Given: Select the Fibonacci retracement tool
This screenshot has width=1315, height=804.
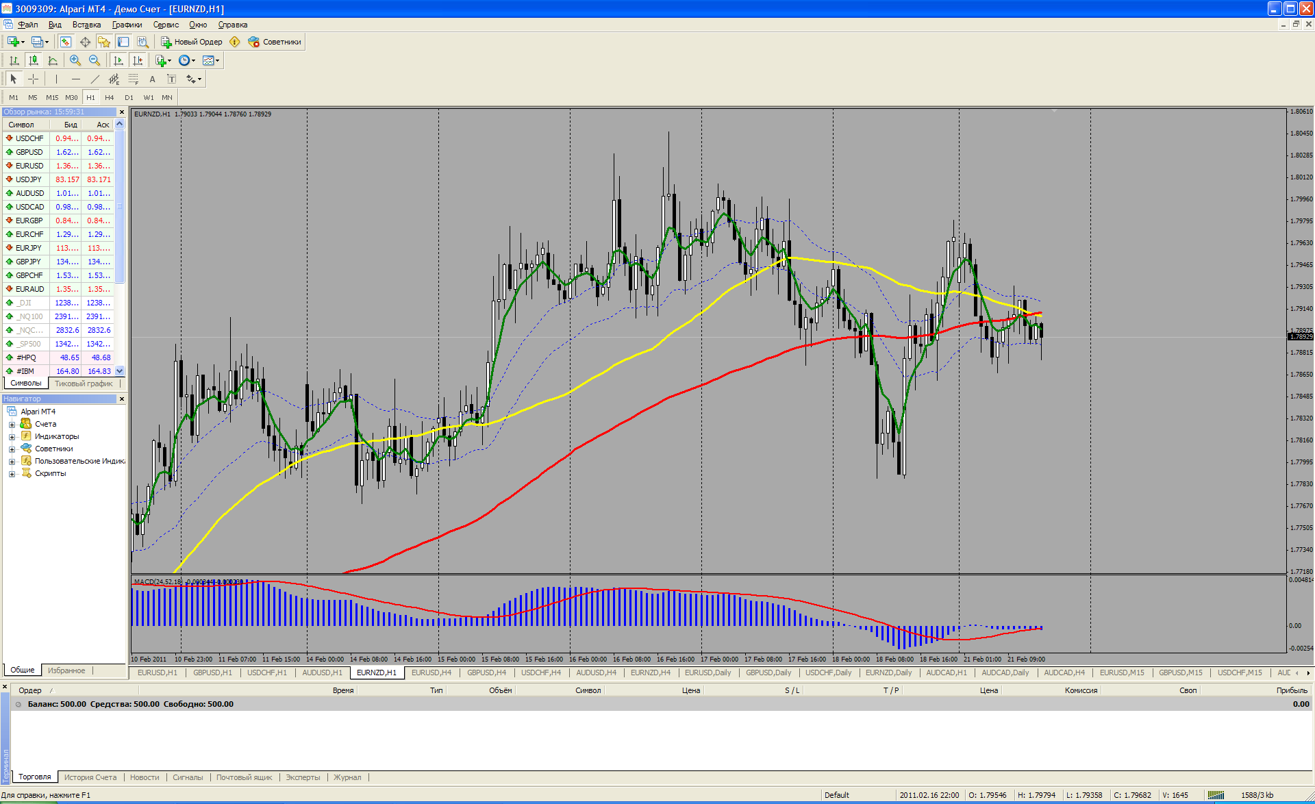Looking at the screenshot, I should pyautogui.click(x=134, y=79).
